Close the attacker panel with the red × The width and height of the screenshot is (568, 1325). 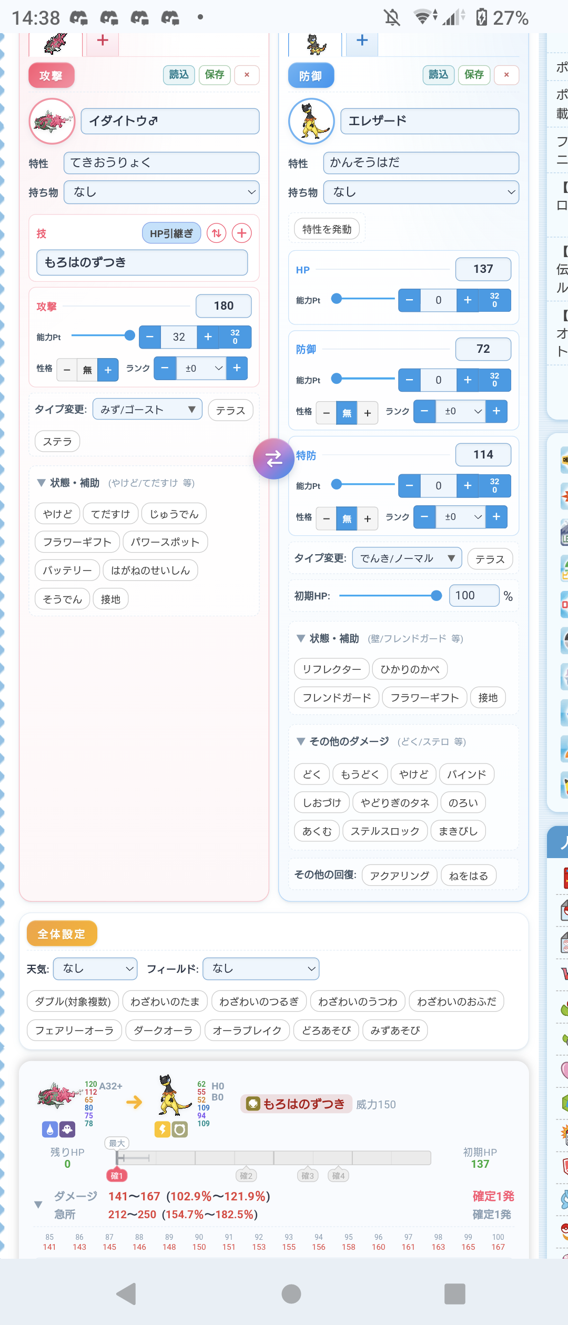coord(247,75)
